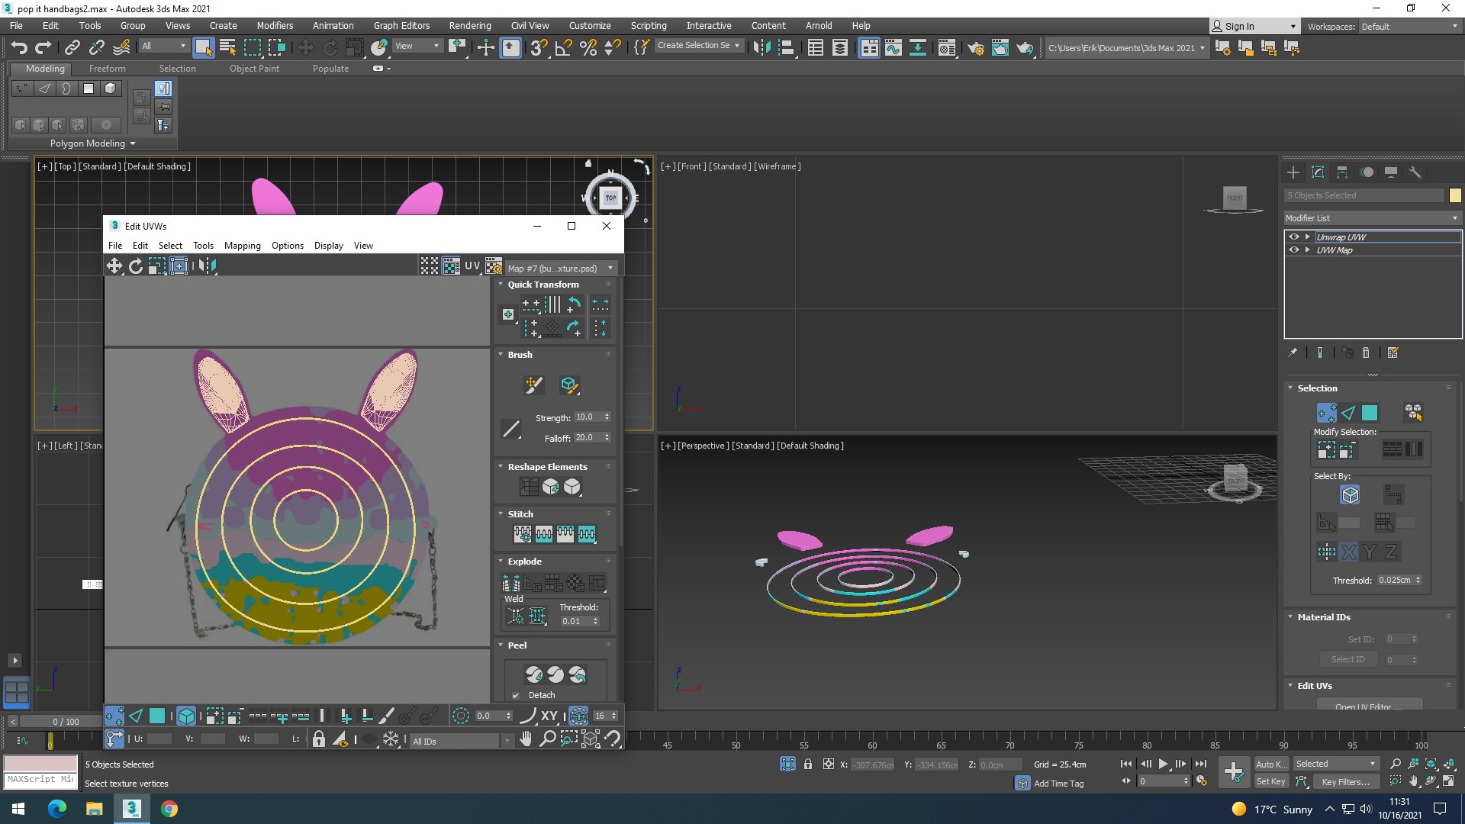This screenshot has height=824, width=1465.
Task: Open the Rendering menu in main menu bar
Action: point(470,26)
